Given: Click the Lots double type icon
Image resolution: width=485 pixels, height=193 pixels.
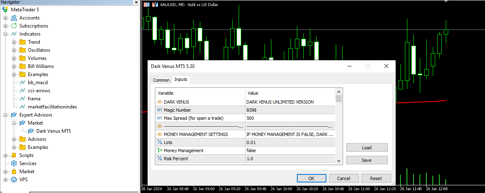Looking at the screenshot, I should 160,142.
